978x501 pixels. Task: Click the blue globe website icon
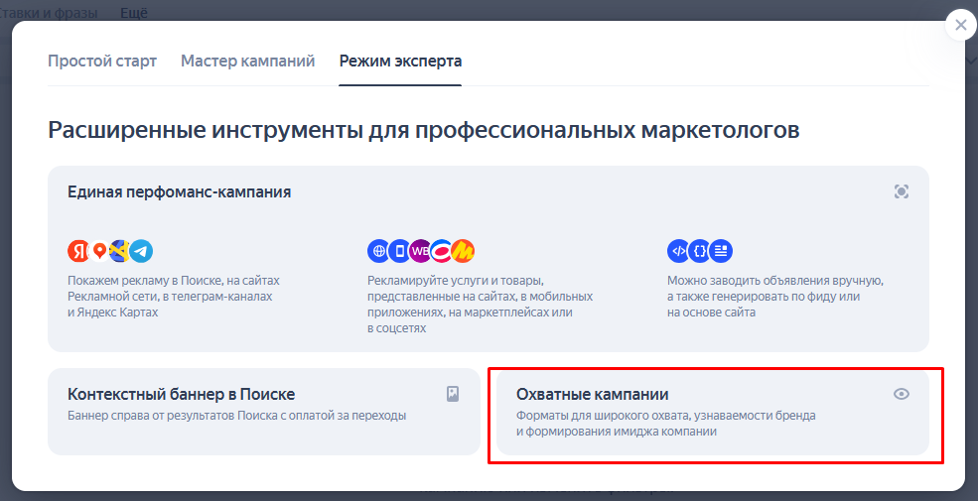pyautogui.click(x=378, y=251)
